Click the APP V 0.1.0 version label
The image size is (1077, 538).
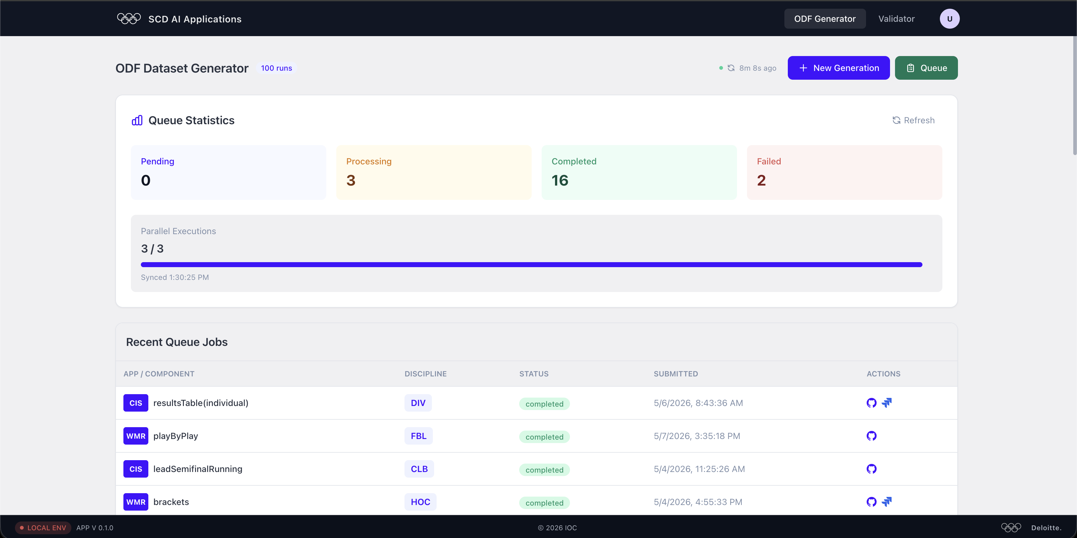(x=95, y=527)
